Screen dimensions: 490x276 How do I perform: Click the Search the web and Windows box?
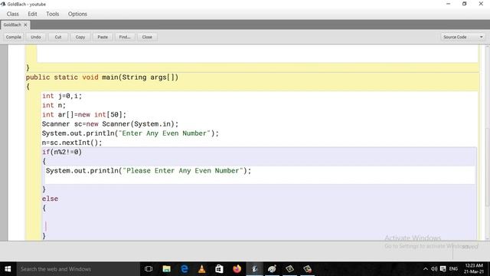78,269
